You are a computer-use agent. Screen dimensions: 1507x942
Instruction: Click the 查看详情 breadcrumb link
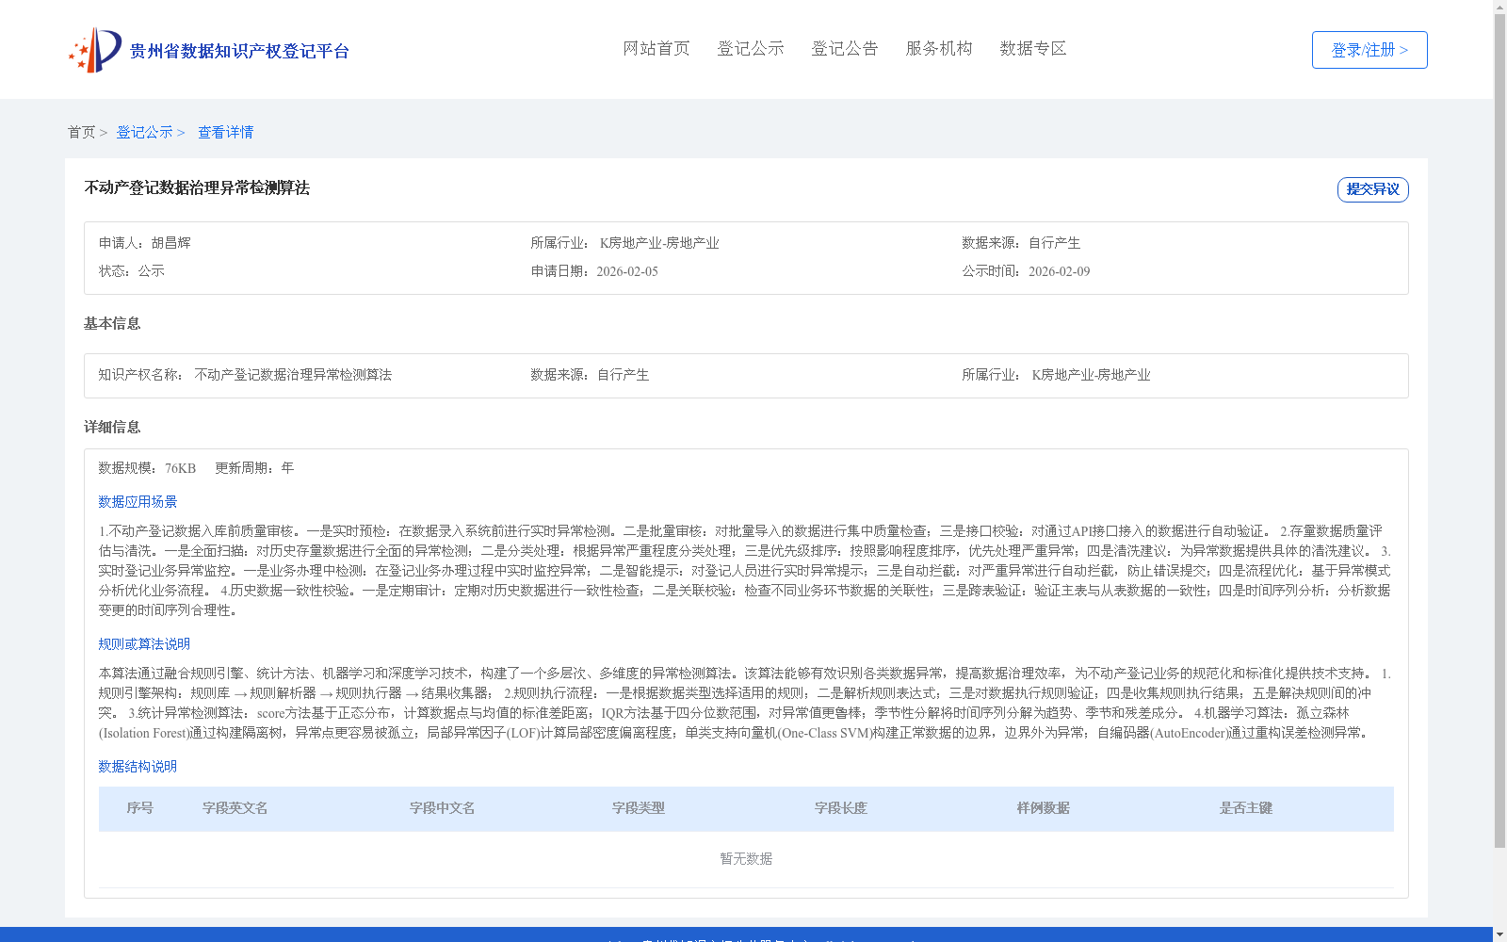(x=225, y=133)
